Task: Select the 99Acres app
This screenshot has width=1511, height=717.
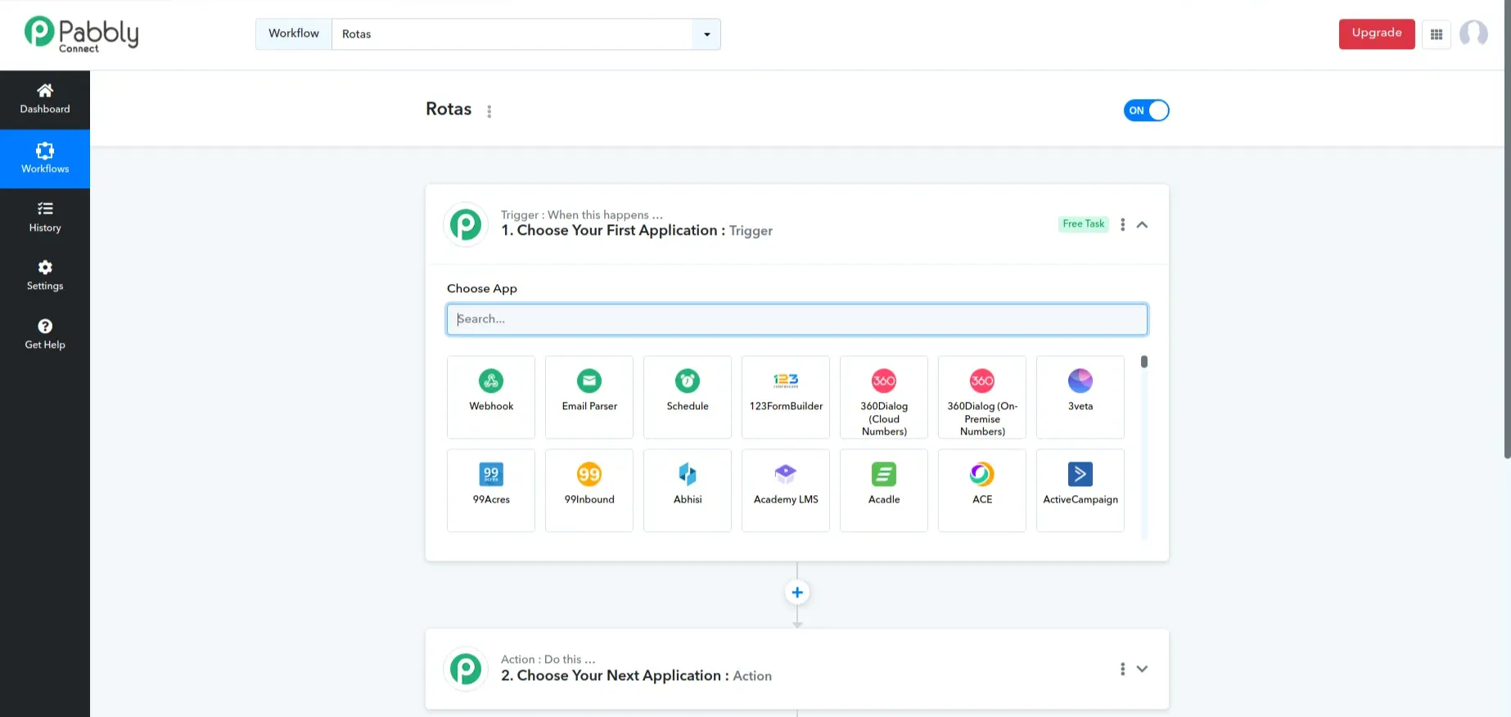Action: [491, 490]
